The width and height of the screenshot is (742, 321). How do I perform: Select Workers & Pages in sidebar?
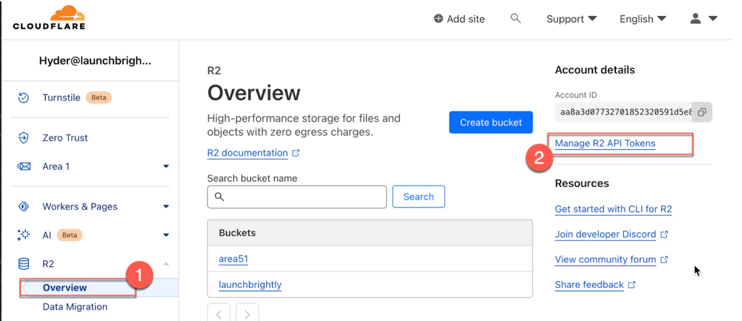[x=80, y=207]
